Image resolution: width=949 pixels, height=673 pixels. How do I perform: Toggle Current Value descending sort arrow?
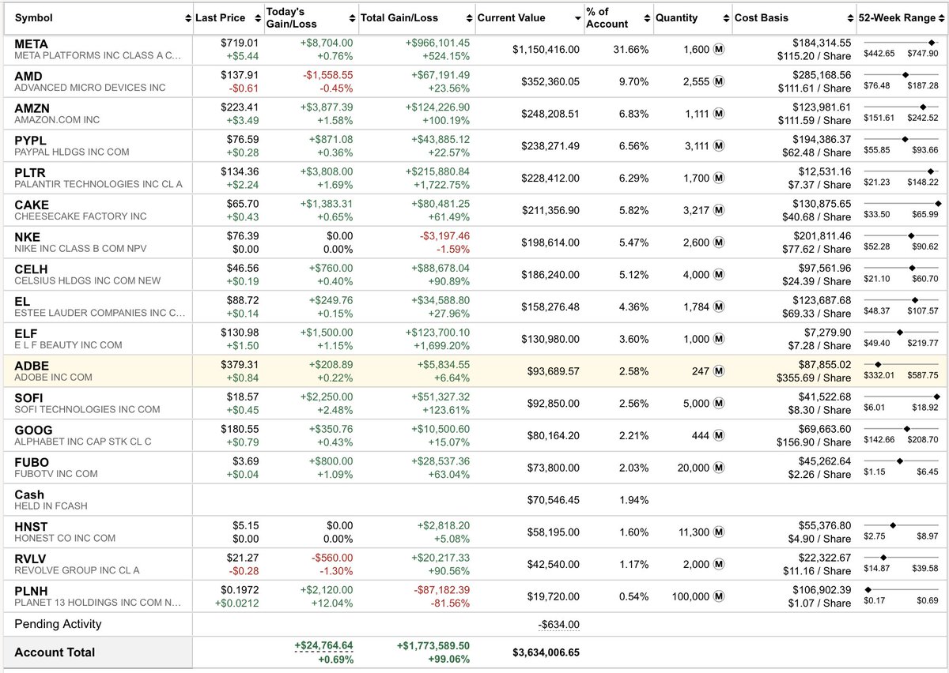(577, 18)
